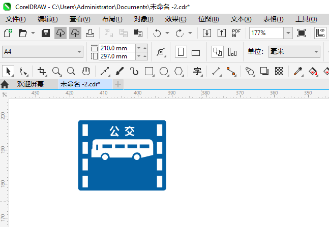Viewport: 329px width, 227px height.
Task: Select the Ellipse tool
Action: click(x=164, y=71)
